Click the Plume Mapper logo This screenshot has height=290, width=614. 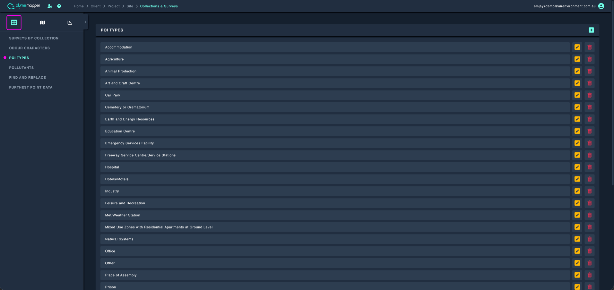click(x=24, y=6)
